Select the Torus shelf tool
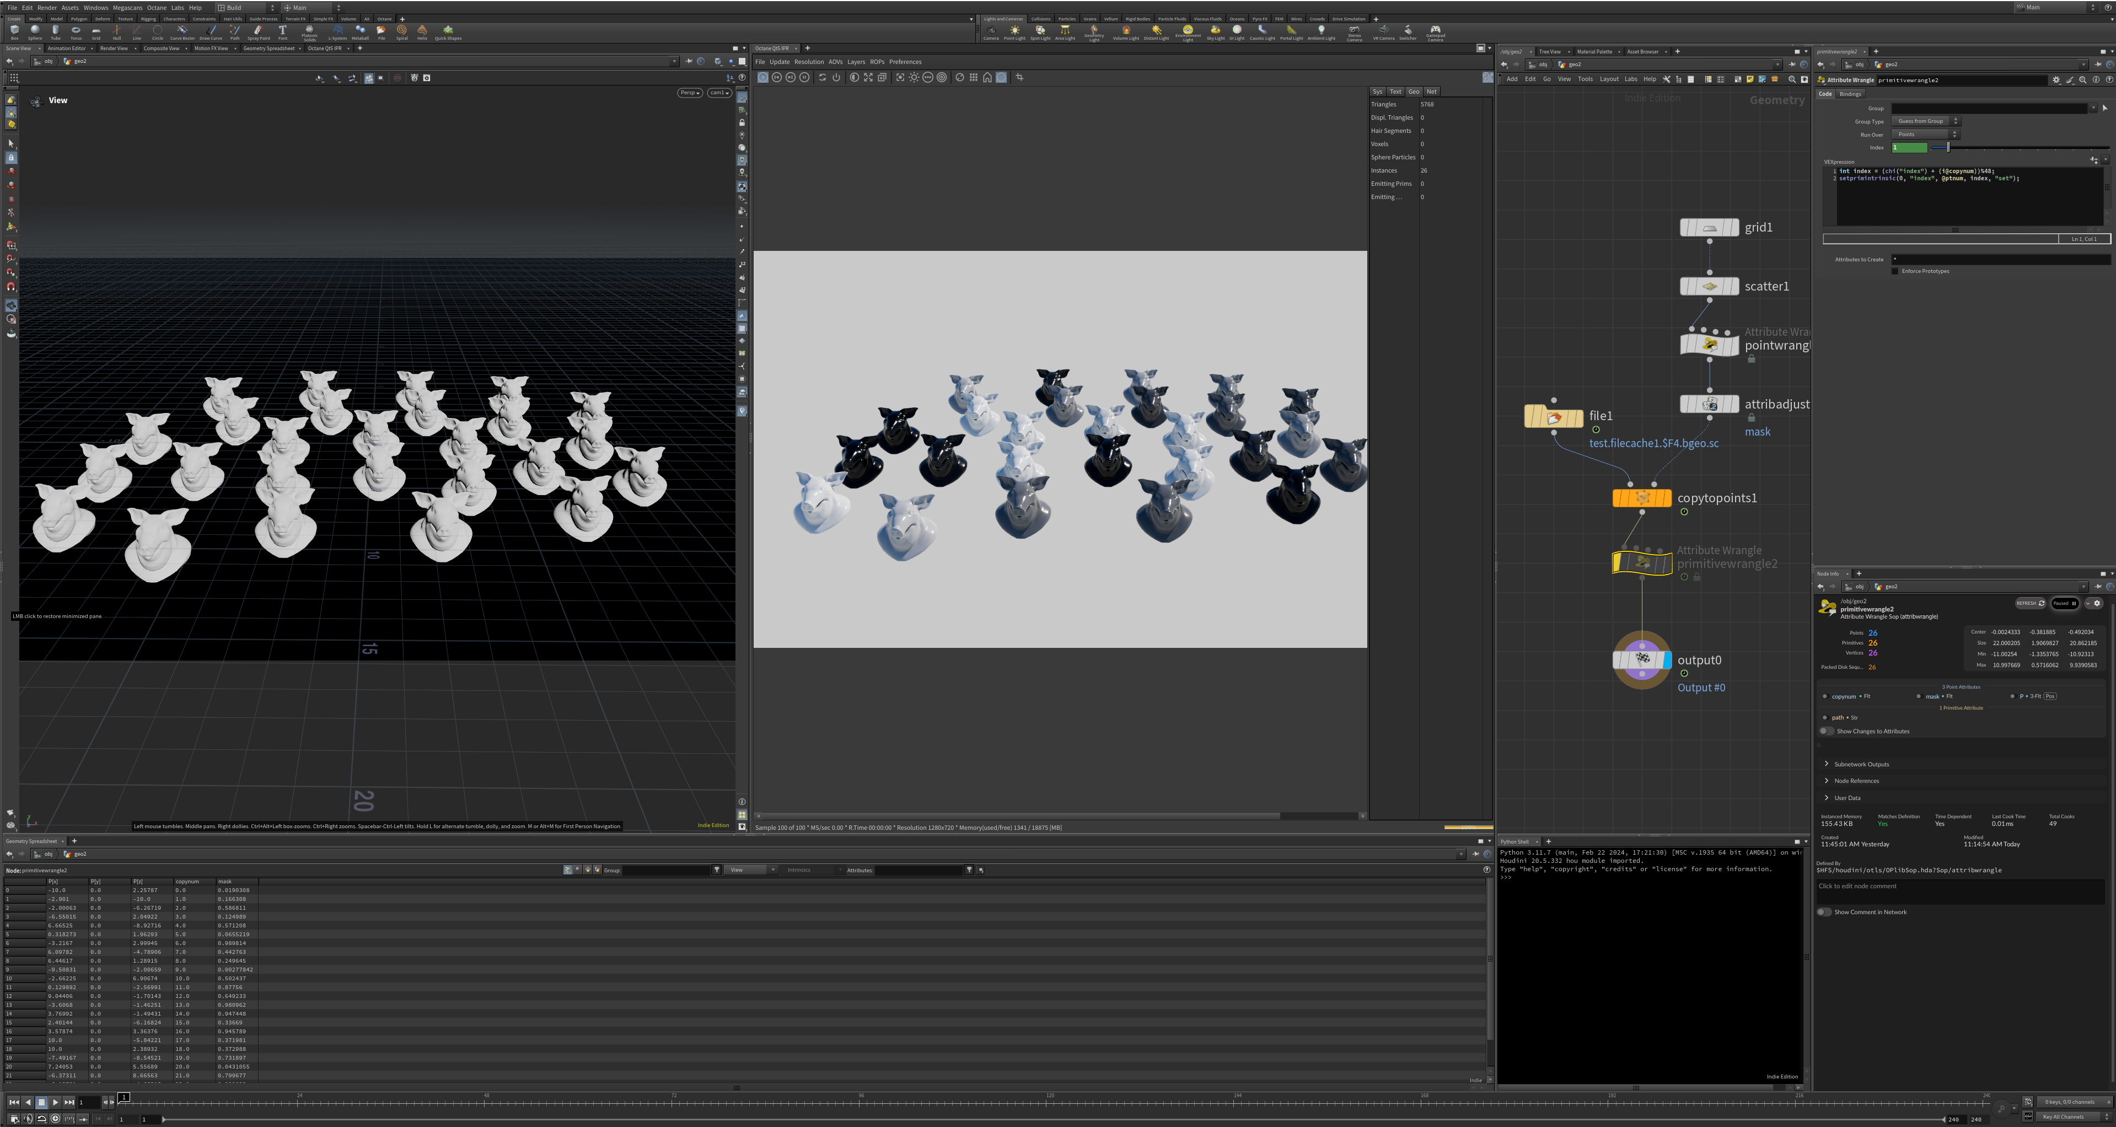Screen dimensions: 2116x1127 click(76, 32)
